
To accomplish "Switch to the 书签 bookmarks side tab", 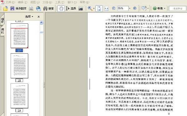I will [x=2, y=20].
